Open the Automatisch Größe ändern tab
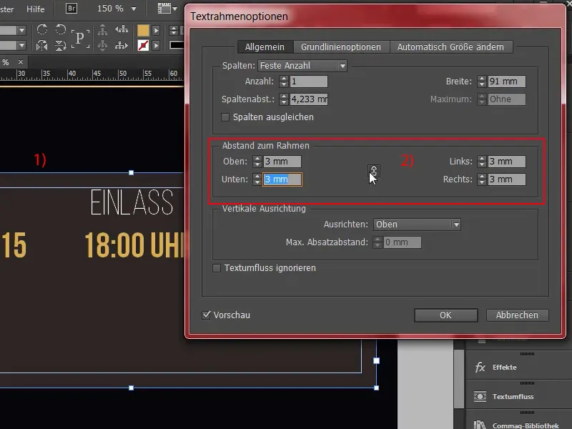Image resolution: width=572 pixels, height=429 pixels. point(450,47)
